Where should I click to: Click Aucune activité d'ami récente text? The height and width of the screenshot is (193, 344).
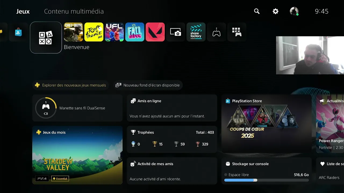point(155,179)
